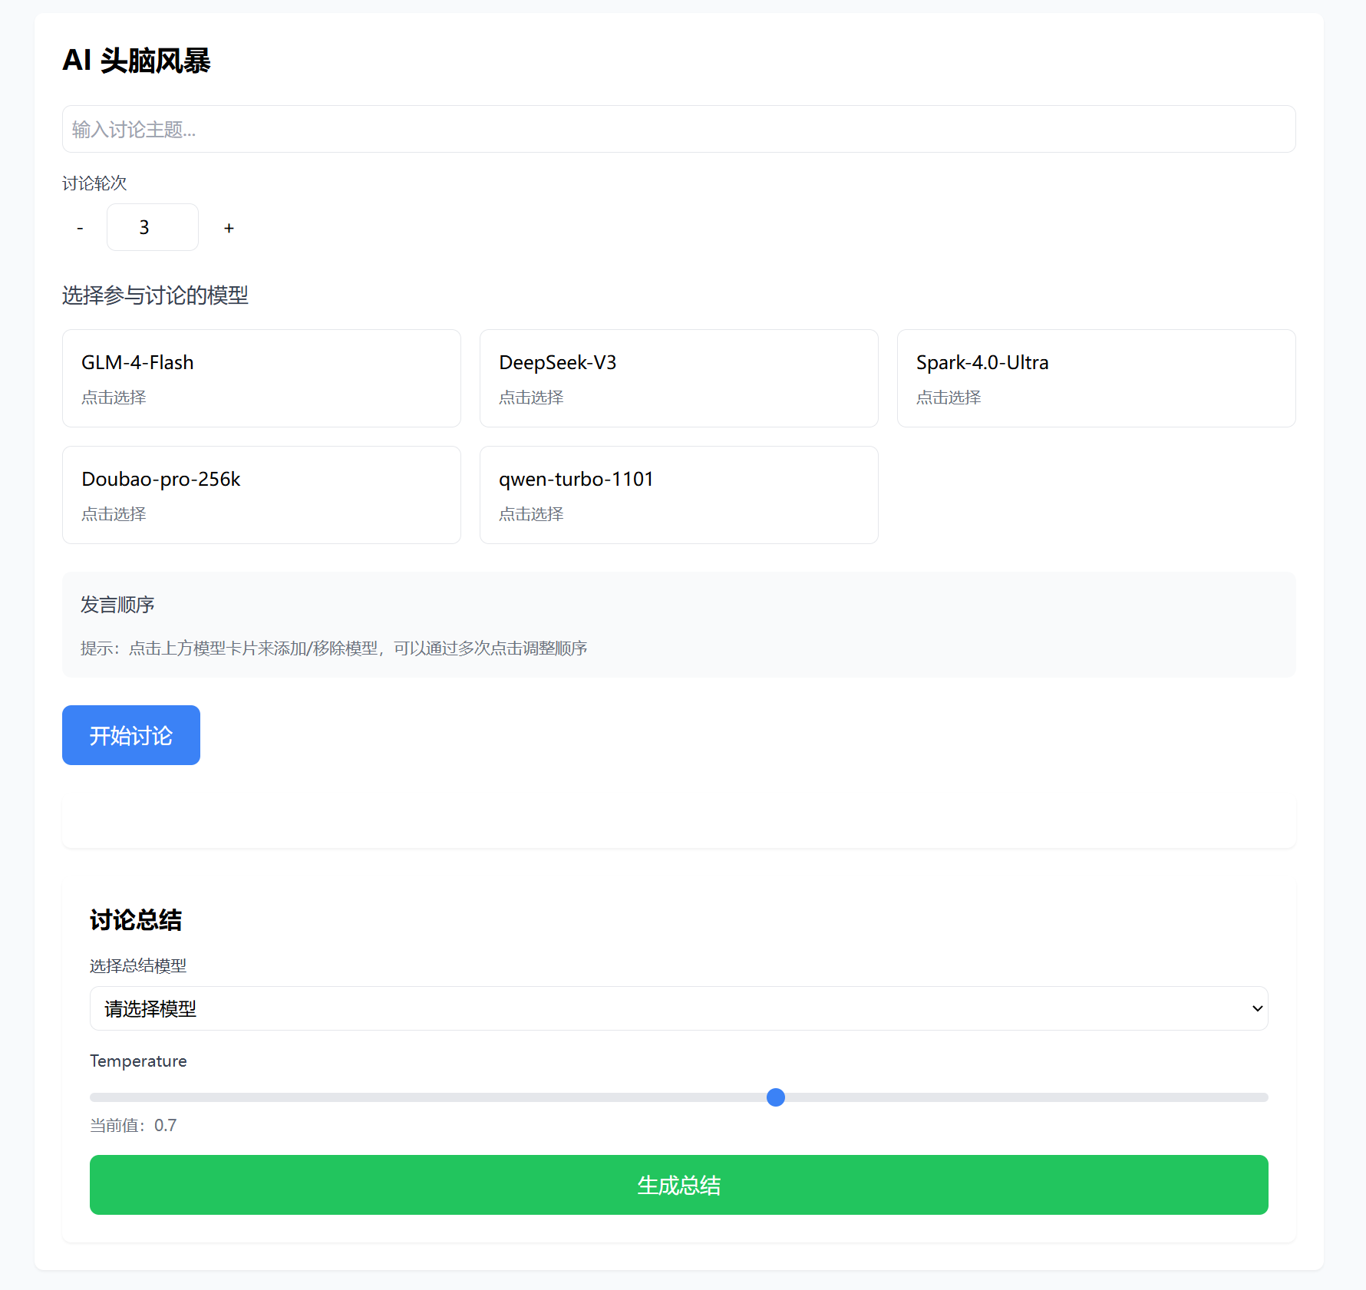Click the empty discussion output area below 开始讨论
Viewport: 1366px width, 1290px height.
pos(678,821)
